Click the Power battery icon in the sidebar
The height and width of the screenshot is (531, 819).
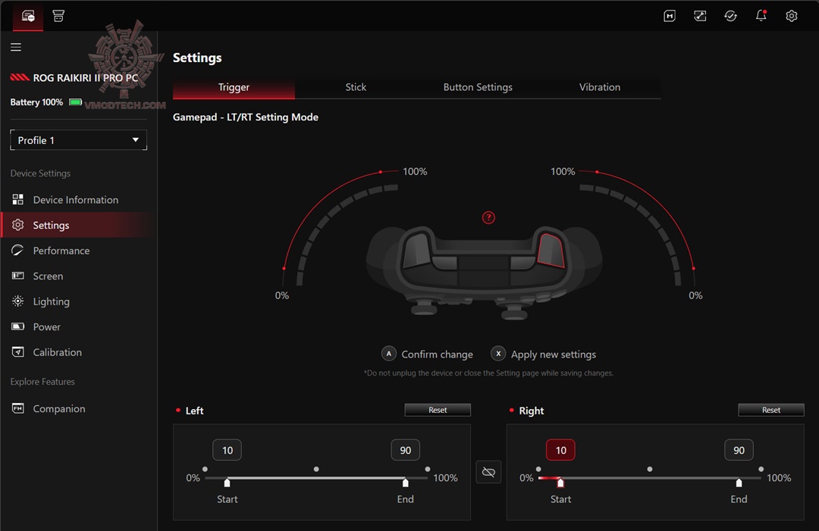[x=17, y=326]
